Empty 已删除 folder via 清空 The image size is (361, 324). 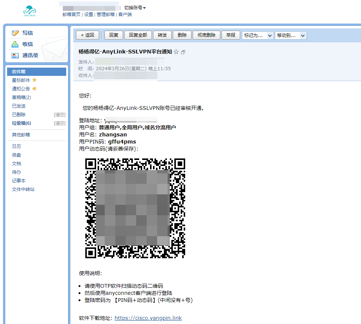59,115
